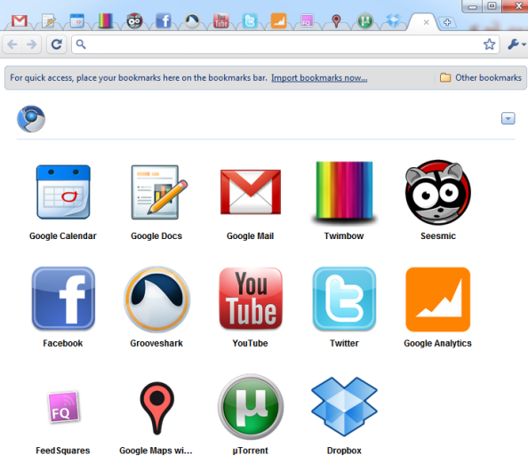Launch the Google Calendar app
This screenshot has width=528, height=463.
pyautogui.click(x=63, y=192)
